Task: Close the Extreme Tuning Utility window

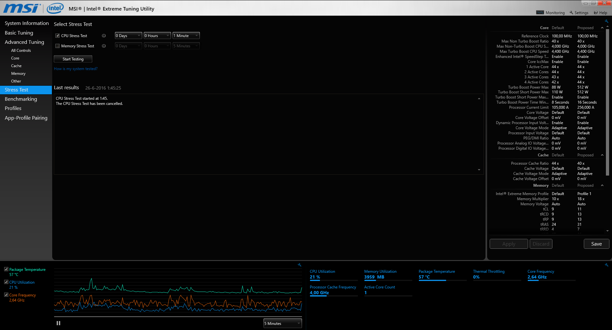Action: 604,3
